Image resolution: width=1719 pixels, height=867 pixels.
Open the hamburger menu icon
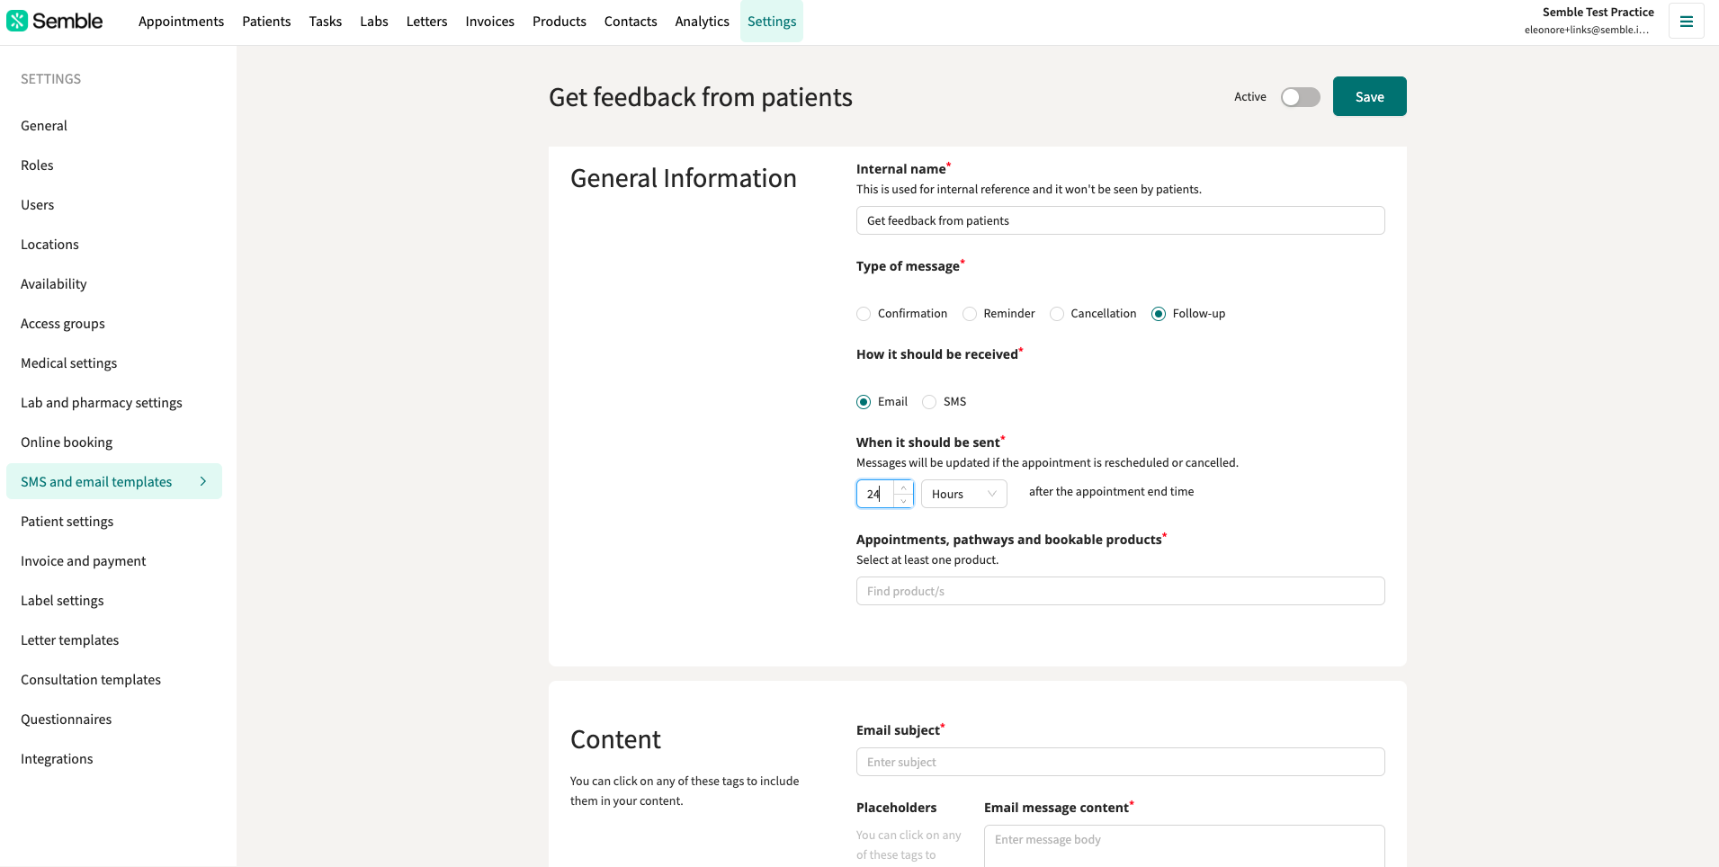1687,22
